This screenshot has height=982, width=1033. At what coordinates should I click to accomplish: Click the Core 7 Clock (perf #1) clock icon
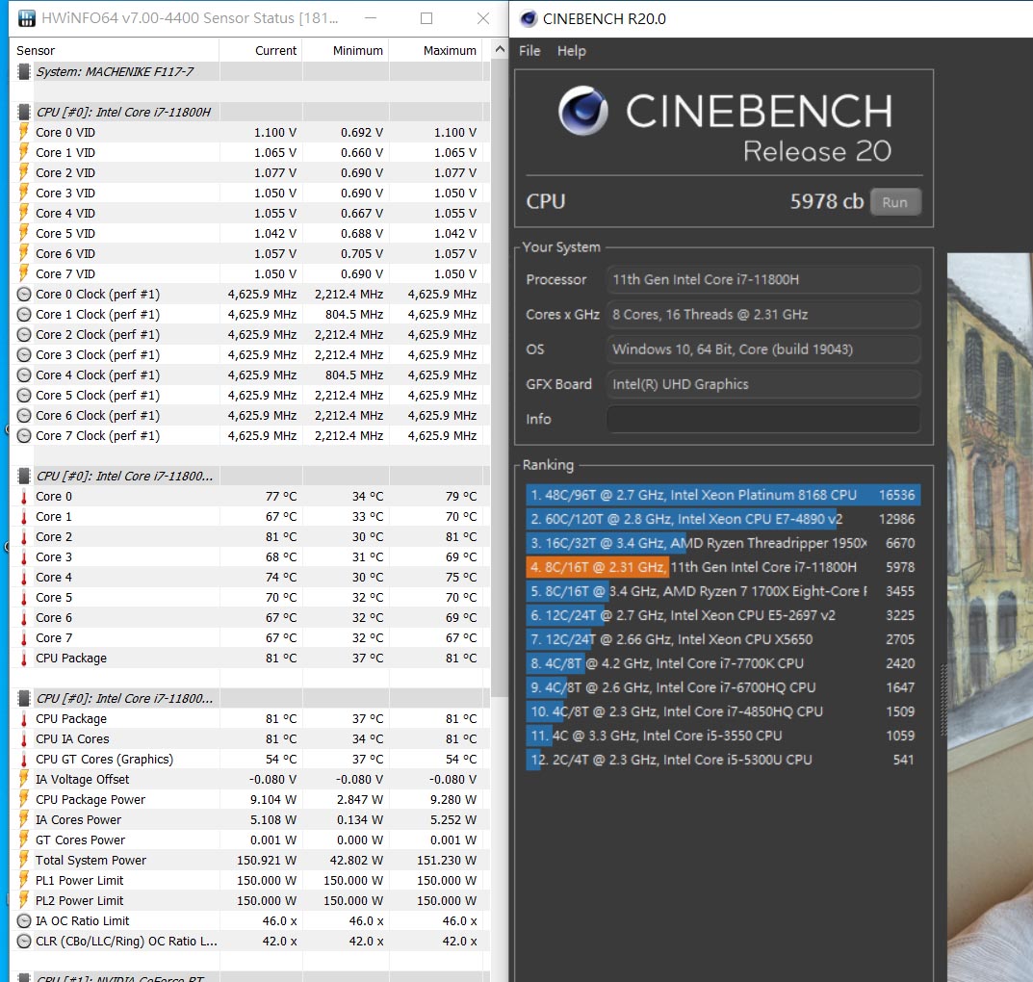pos(24,436)
